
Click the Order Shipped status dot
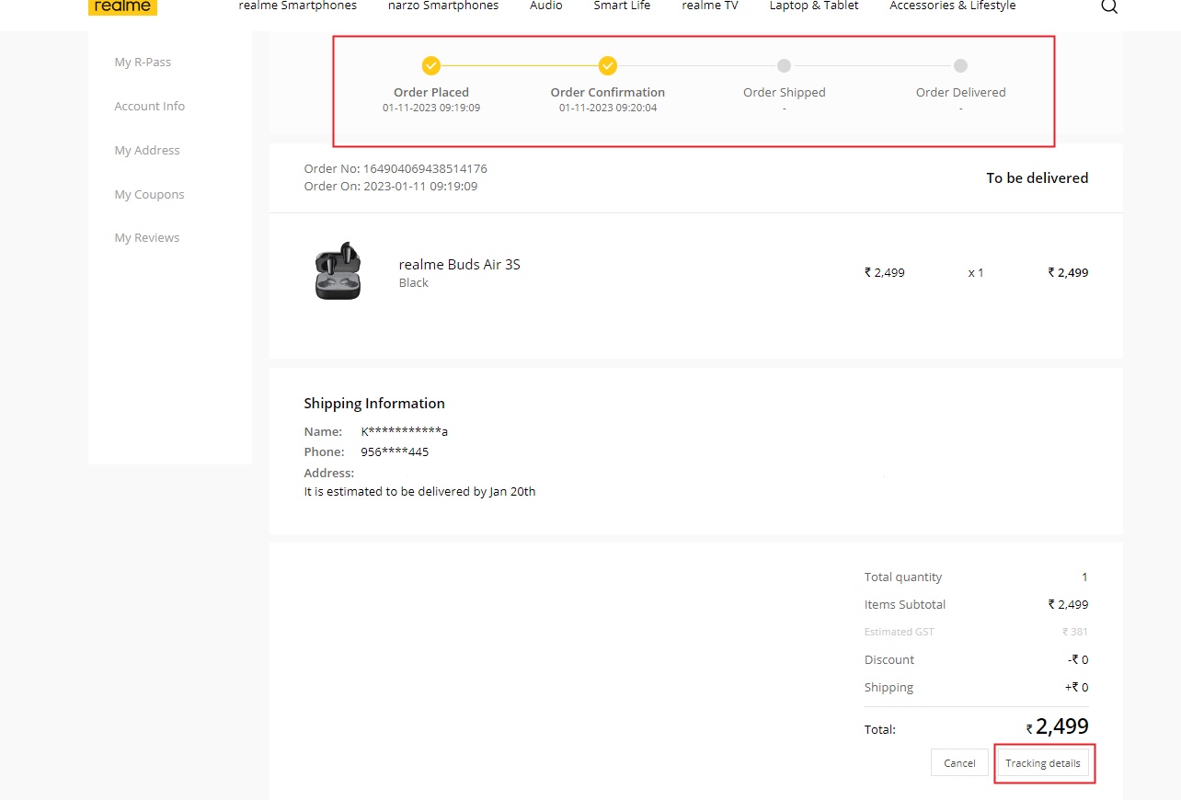[784, 65]
